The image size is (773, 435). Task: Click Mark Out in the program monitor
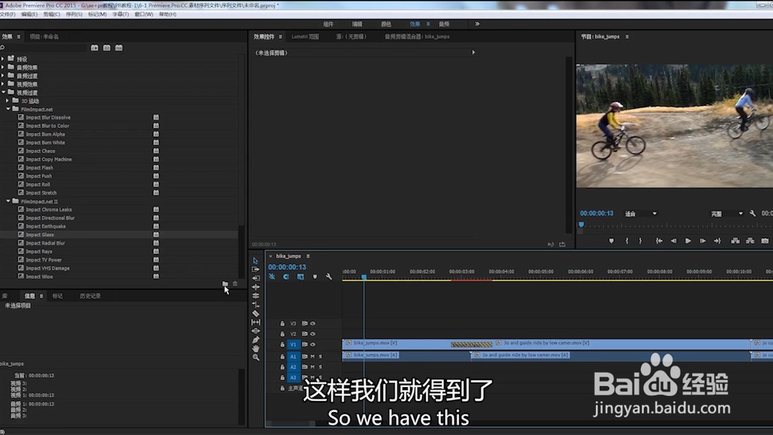pos(640,241)
